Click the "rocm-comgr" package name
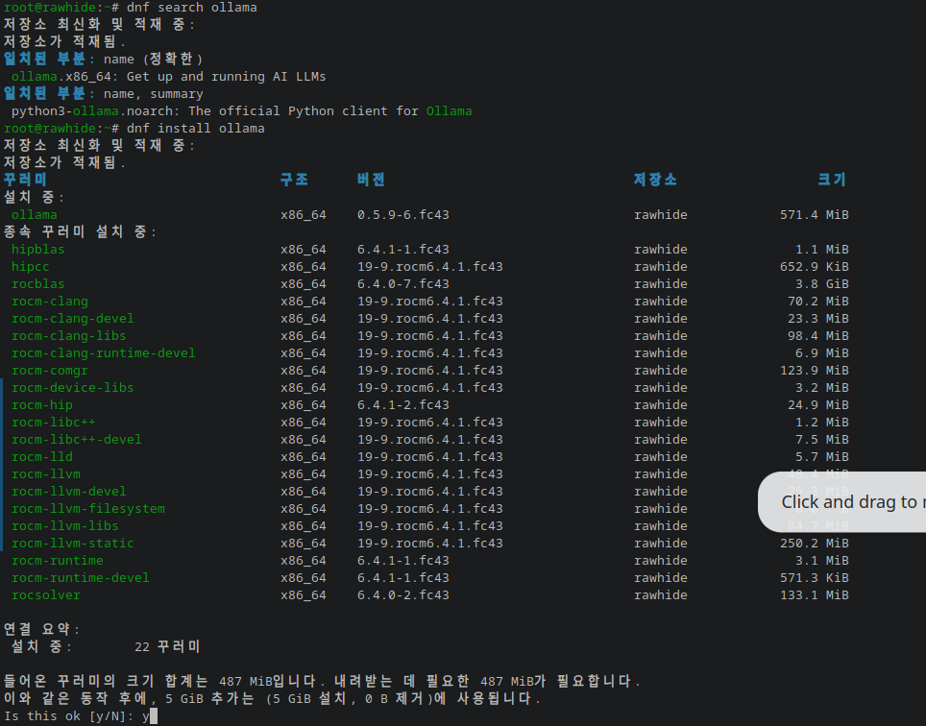 point(50,371)
